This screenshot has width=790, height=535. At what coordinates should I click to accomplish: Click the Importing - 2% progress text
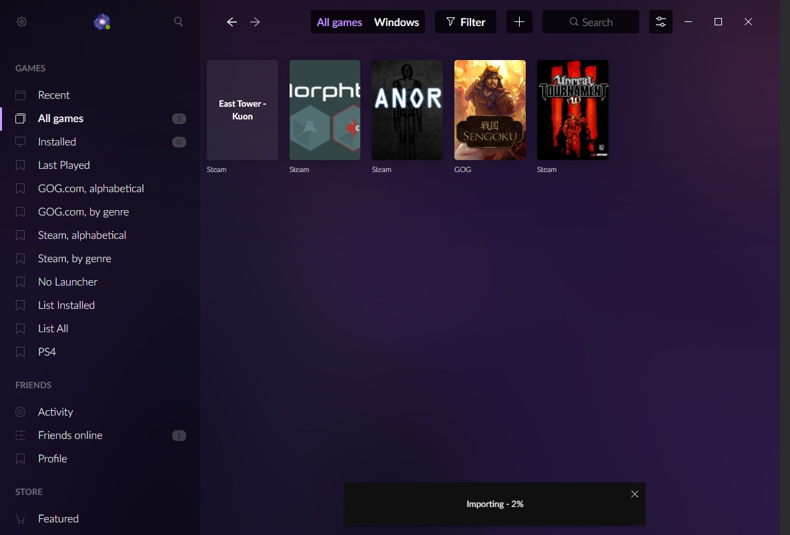(495, 504)
